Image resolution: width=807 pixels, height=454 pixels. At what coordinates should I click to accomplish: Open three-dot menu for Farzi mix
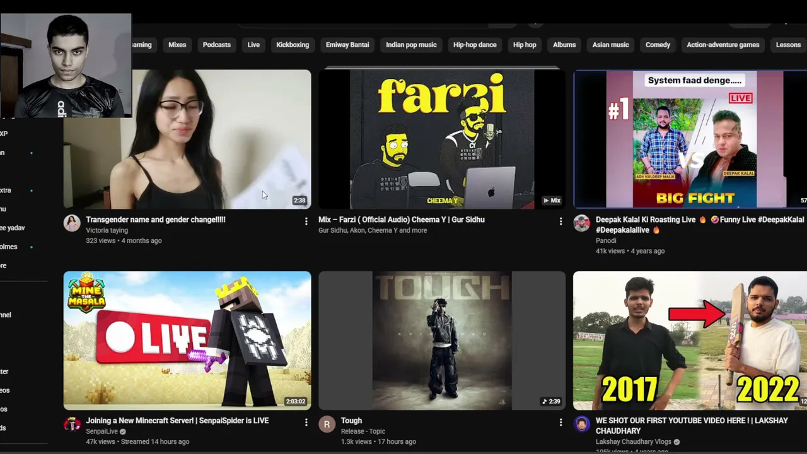coord(560,221)
